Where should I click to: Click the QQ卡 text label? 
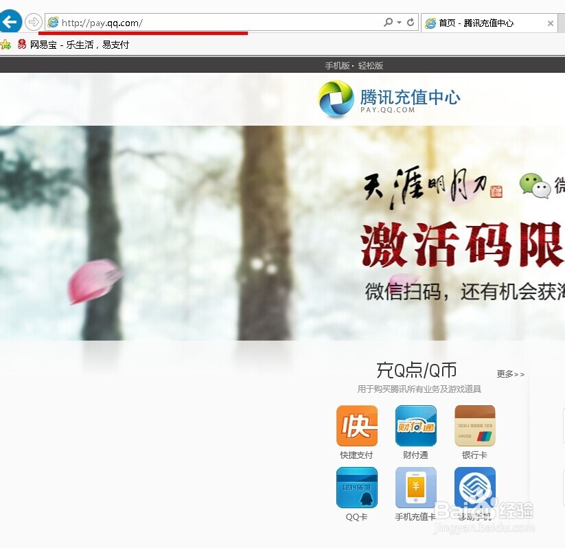pos(356,517)
